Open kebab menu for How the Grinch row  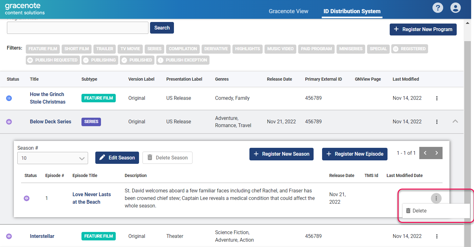tap(437, 98)
